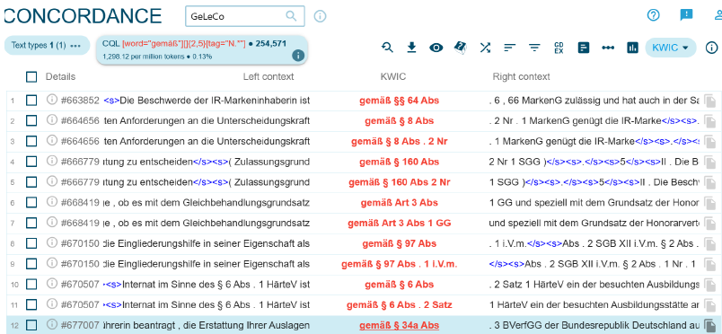The width and height of the screenshot is (722, 334).
Task: Click the collocations three-dots icon
Action: (608, 48)
